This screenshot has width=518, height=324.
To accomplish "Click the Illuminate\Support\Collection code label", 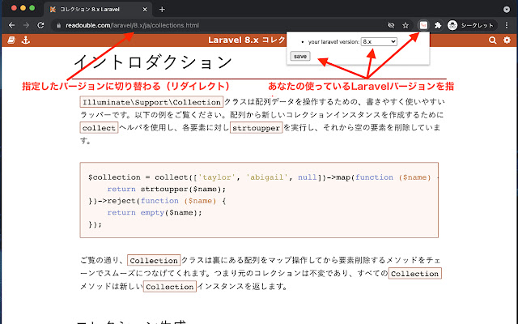I will pos(151,102).
